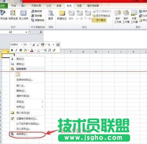Choose Cut (剪切) in context menu

(x=27, y=59)
